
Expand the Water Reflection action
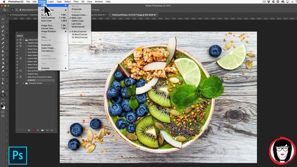click(26, 55)
